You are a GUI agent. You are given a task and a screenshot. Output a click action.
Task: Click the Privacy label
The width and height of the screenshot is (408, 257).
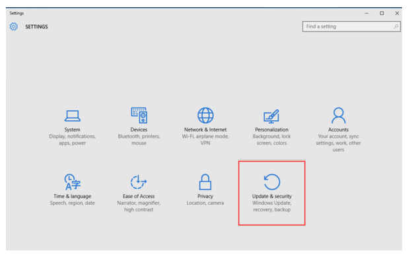(x=205, y=196)
